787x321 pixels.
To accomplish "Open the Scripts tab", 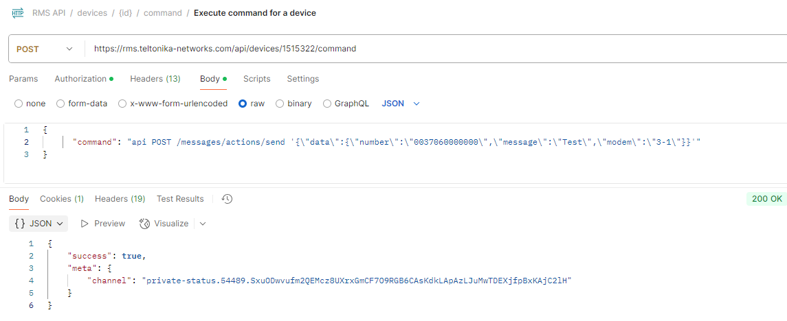I will (x=257, y=79).
